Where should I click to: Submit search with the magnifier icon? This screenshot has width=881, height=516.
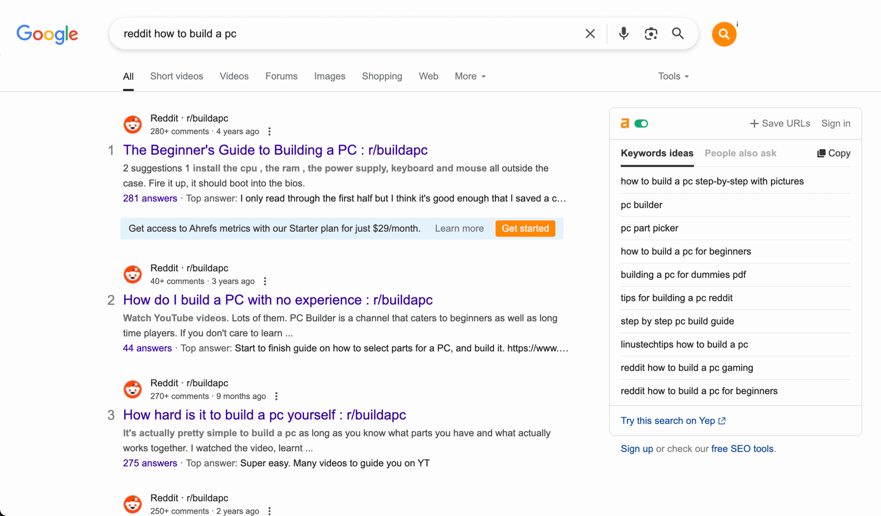678,34
